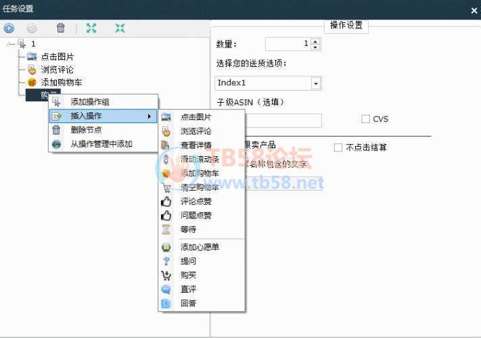Click the expand-all arrows toolbar icon

pyautogui.click(x=91, y=28)
